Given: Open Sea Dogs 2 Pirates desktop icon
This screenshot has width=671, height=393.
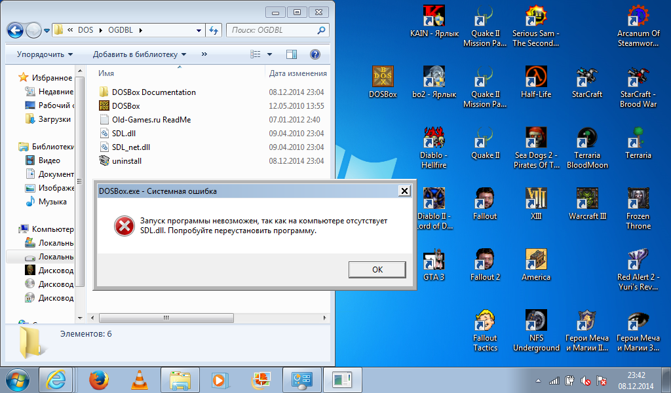Looking at the screenshot, I should (x=536, y=148).
